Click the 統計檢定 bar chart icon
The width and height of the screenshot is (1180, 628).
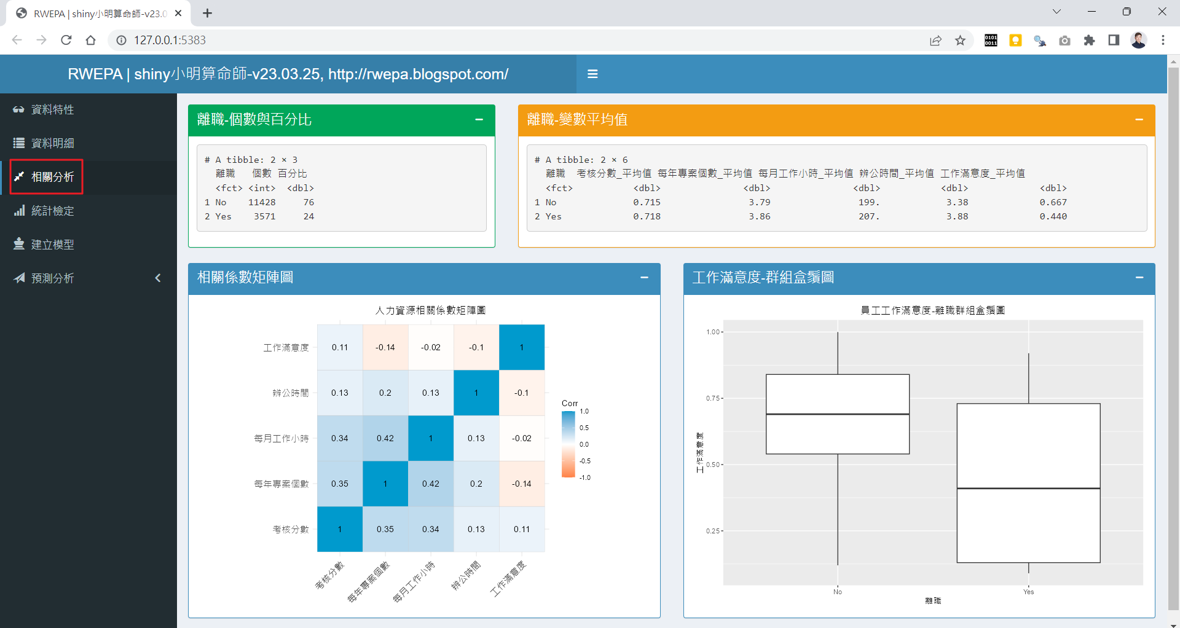(x=19, y=211)
